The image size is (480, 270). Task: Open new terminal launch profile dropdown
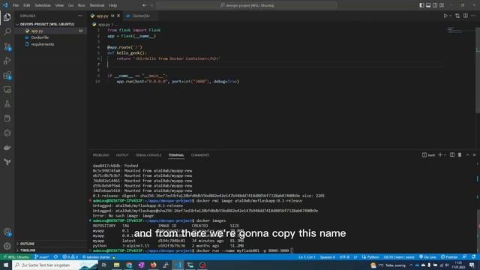tap(445, 155)
